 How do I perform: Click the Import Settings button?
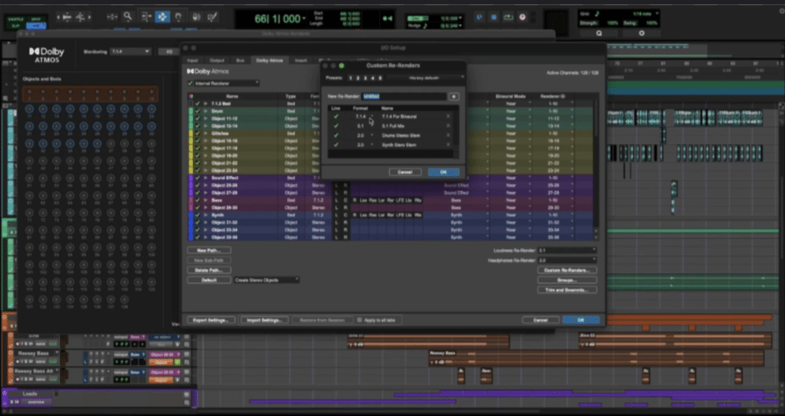265,320
